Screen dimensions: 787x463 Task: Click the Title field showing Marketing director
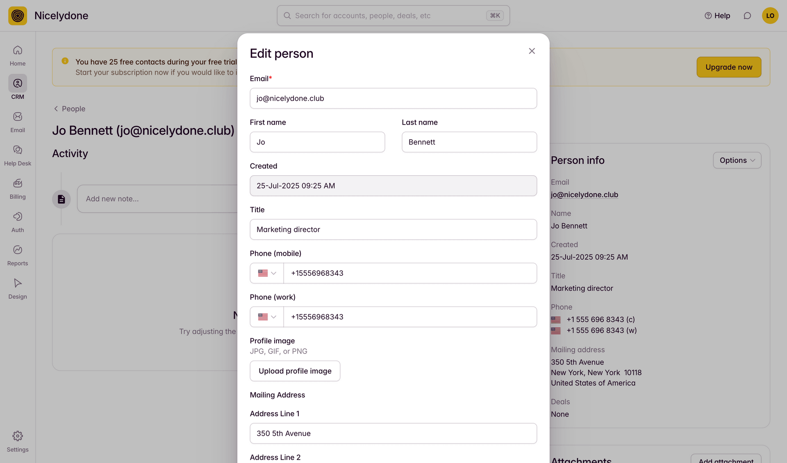pos(393,229)
